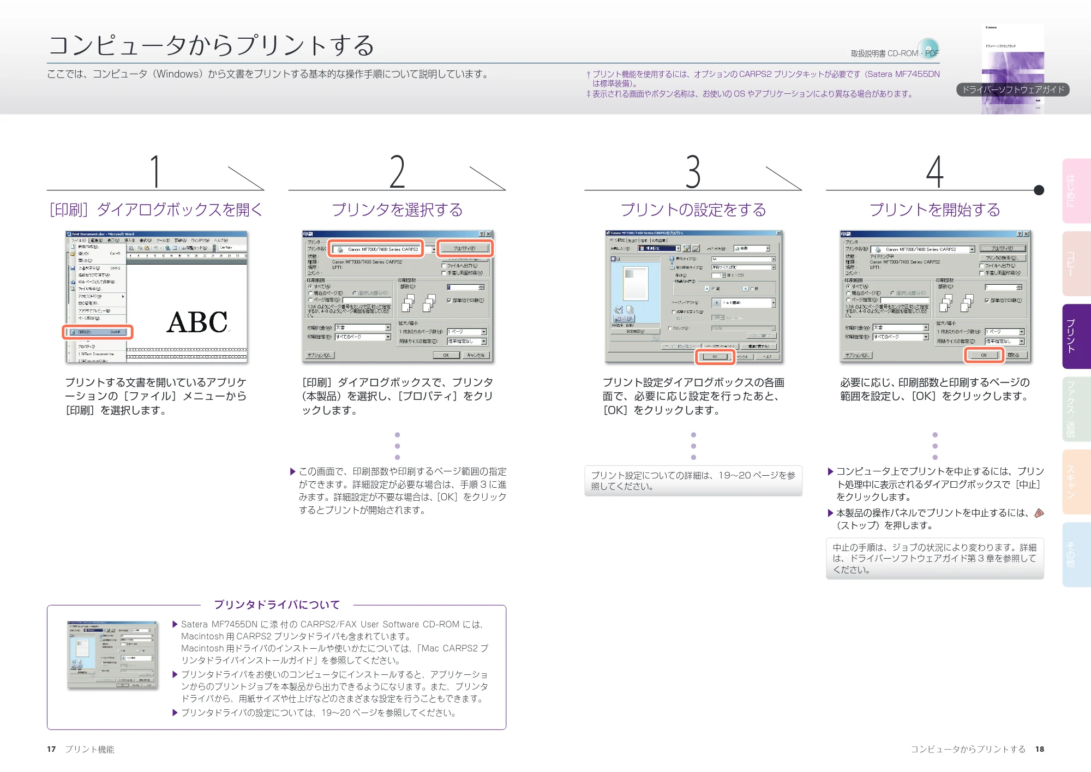
Task: Click the undo arrow icon in Word's toolbar
Action: (155, 248)
